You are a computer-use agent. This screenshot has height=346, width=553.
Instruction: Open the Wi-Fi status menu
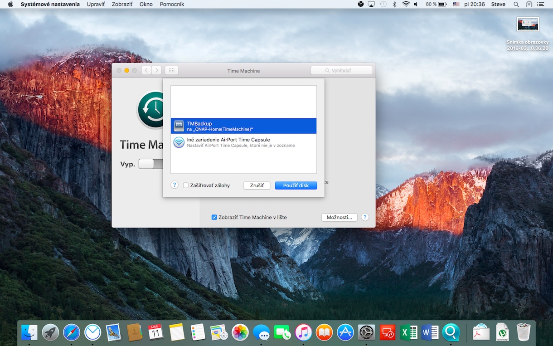(x=406, y=4)
